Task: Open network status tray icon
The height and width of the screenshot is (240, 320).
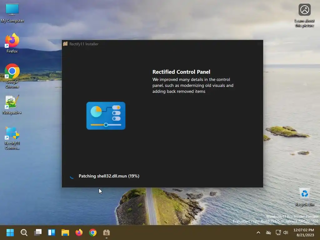Action: coord(278,232)
